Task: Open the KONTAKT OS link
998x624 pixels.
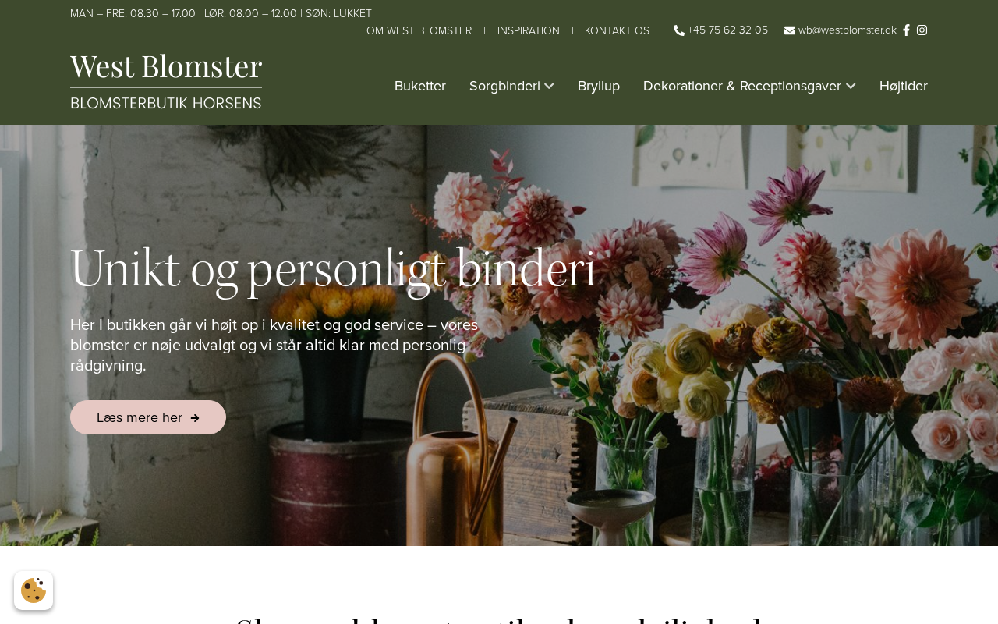Action: 617,30
